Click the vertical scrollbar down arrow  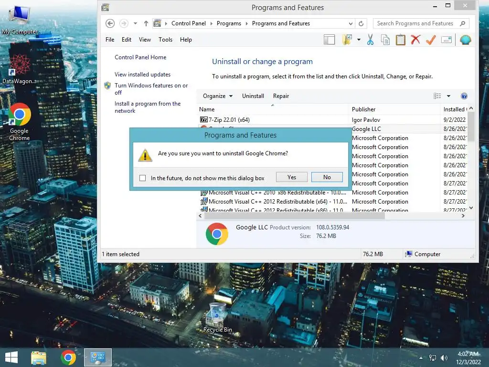tap(471, 208)
